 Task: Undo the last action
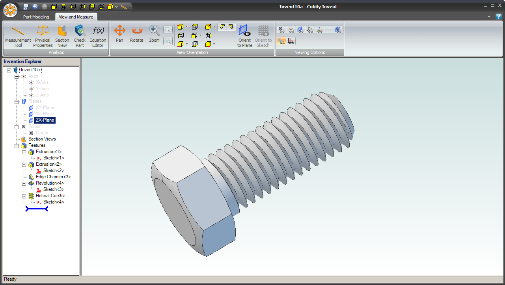tap(35, 6)
